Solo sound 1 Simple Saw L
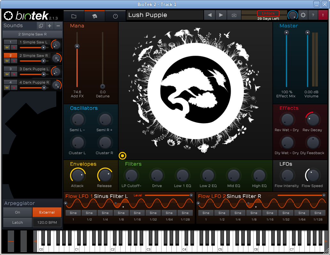 point(14,48)
